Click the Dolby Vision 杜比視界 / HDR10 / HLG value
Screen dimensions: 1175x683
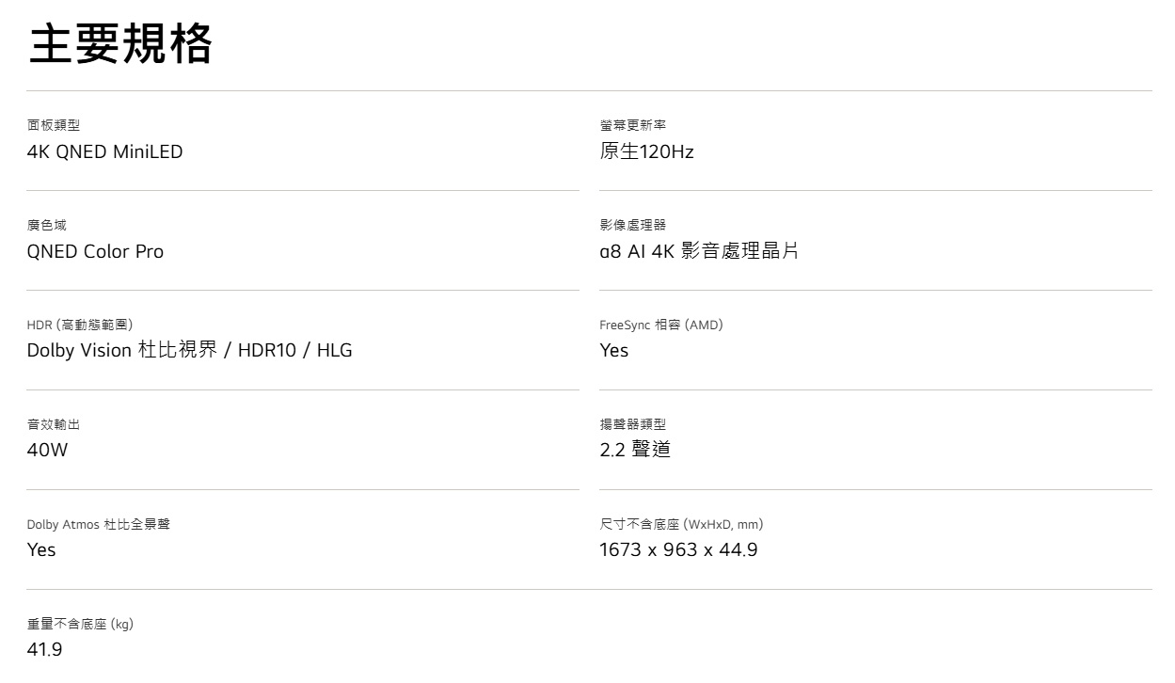tap(189, 351)
